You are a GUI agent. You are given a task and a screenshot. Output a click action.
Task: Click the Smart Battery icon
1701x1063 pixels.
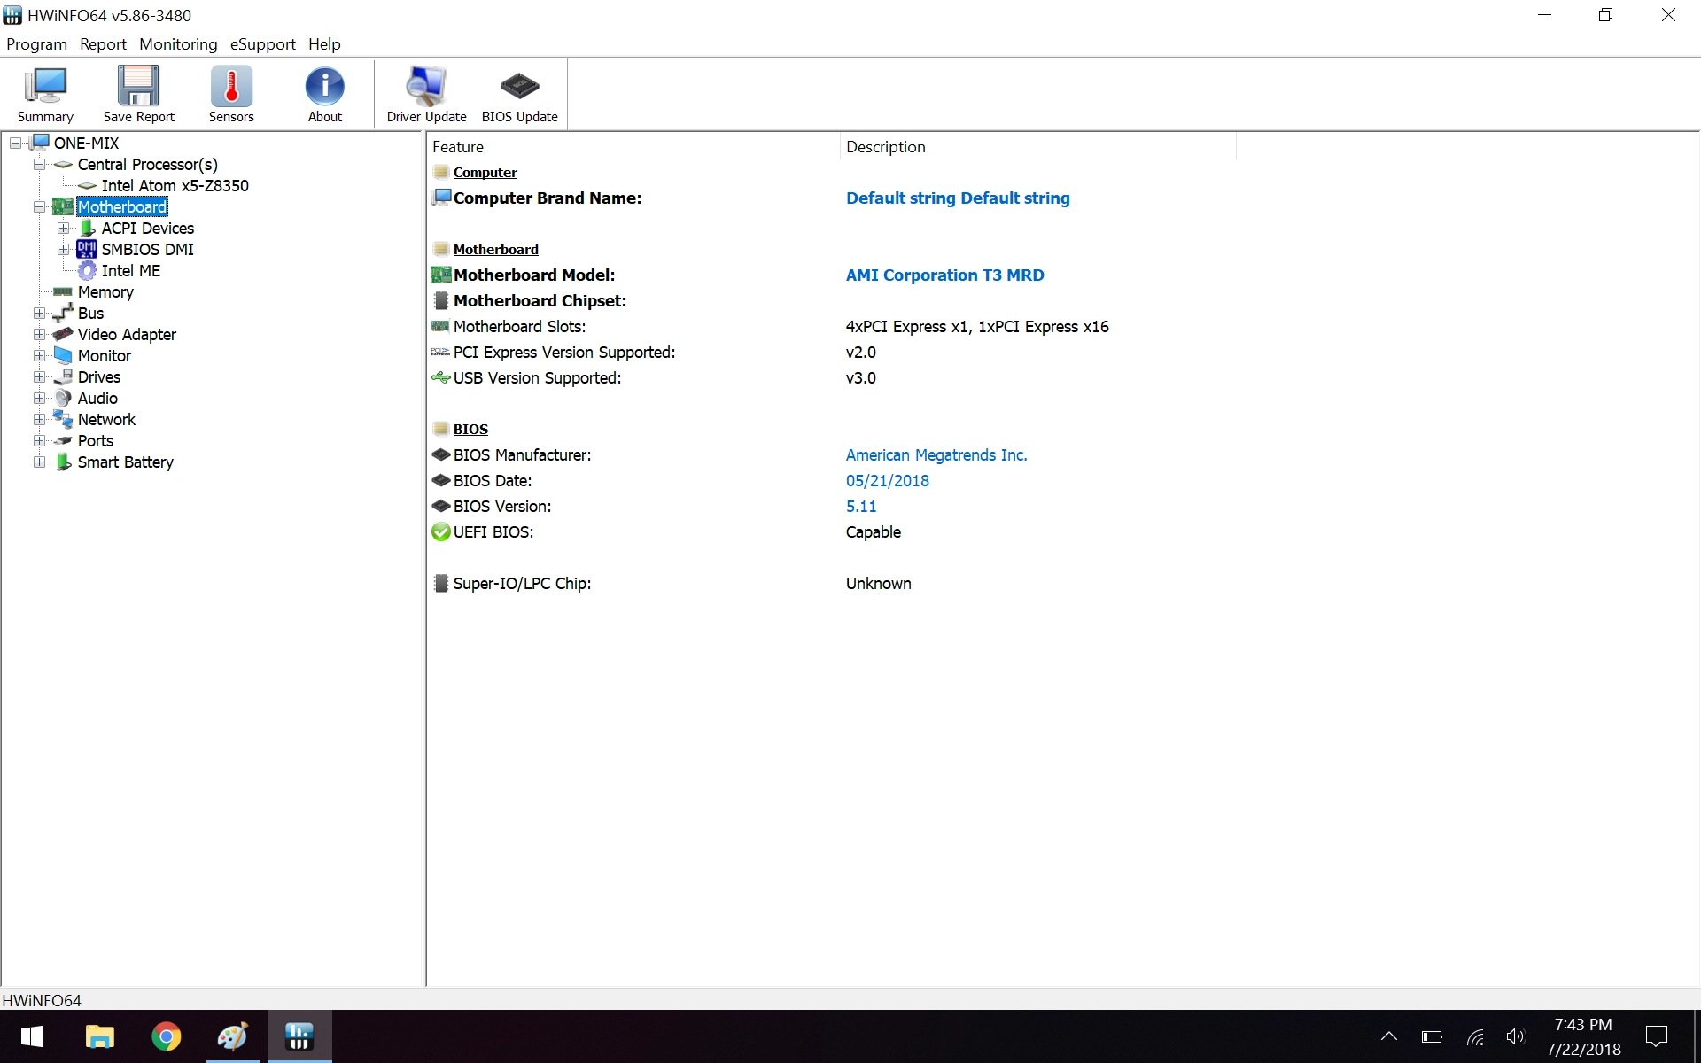point(63,462)
